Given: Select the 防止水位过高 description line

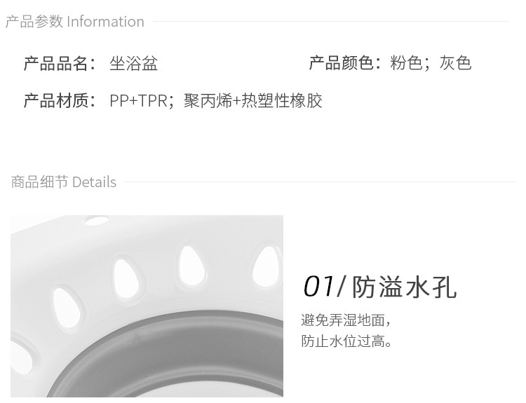Looking at the screenshot, I should coord(346,341).
